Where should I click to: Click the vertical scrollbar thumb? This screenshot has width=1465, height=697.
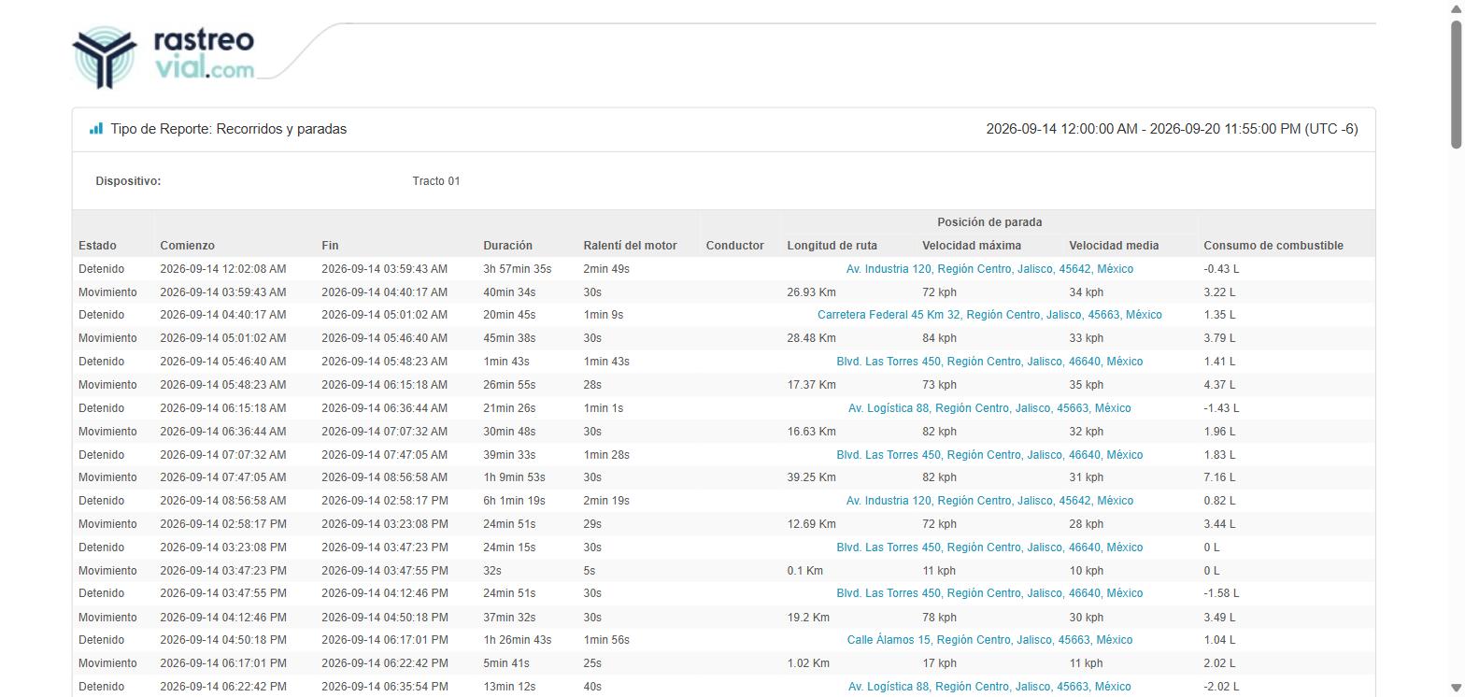[1457, 82]
